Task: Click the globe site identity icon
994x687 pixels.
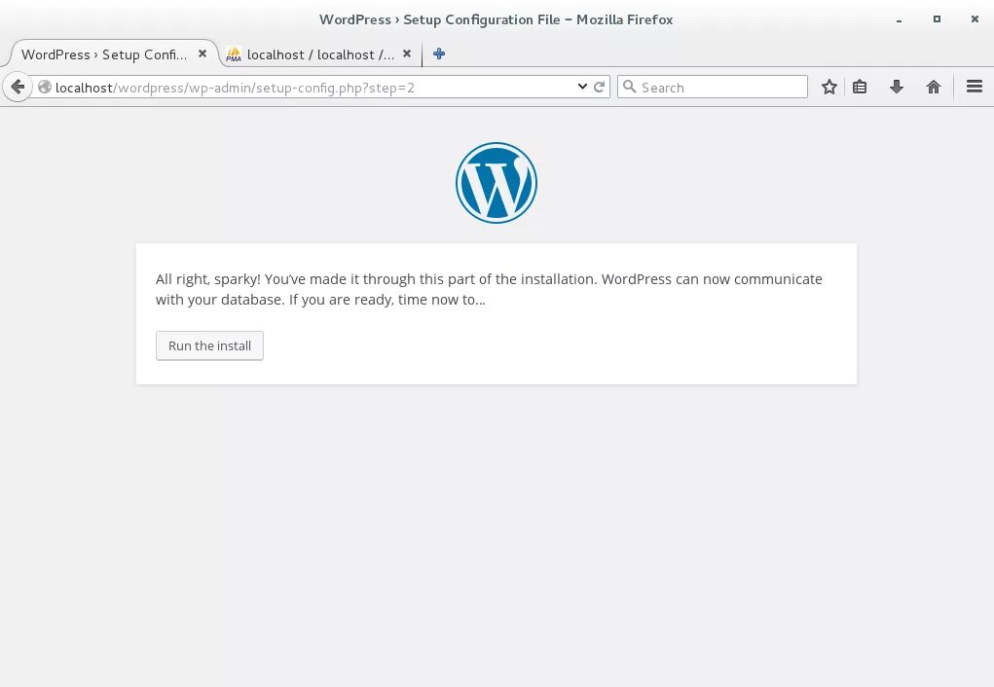Action: pyautogui.click(x=45, y=87)
